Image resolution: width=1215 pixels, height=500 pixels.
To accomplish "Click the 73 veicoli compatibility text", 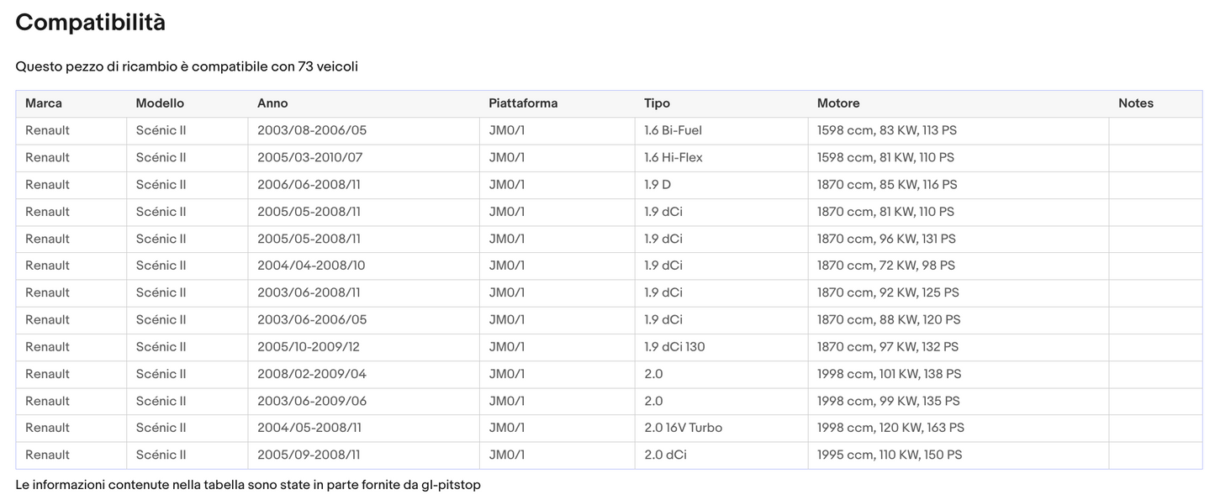I will click(x=328, y=66).
